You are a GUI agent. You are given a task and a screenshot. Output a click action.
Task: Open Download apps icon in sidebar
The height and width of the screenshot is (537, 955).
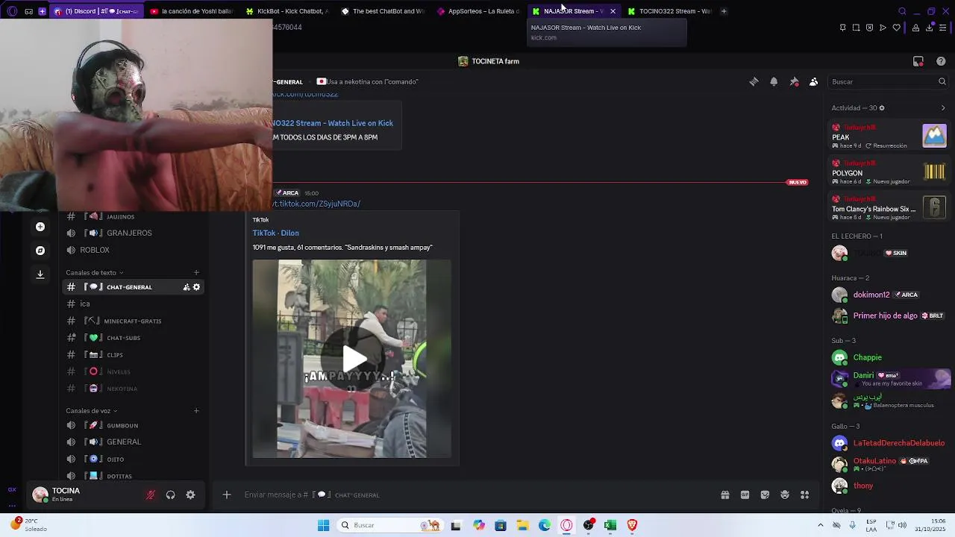pos(40,274)
